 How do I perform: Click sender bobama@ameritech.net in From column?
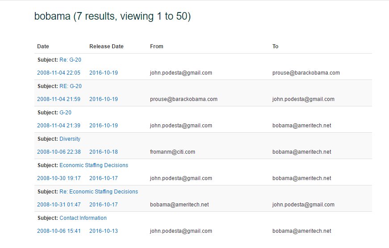tap(180, 204)
